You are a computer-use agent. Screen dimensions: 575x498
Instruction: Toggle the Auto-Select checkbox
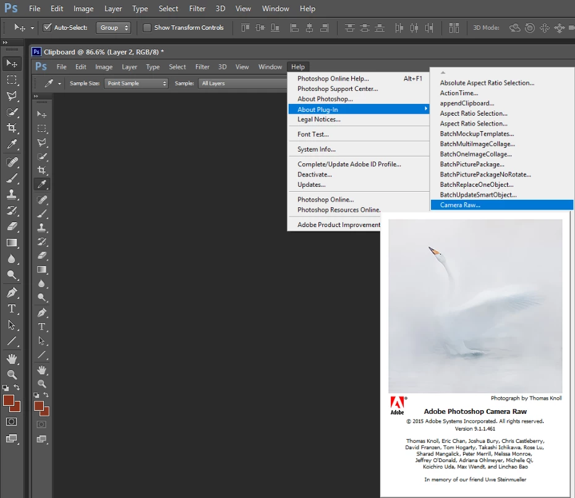coord(48,27)
